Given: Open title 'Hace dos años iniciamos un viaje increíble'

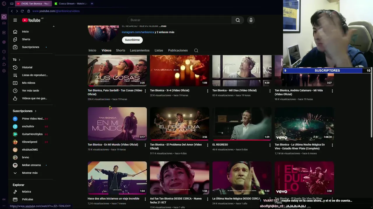Looking at the screenshot, I should (x=114, y=199).
